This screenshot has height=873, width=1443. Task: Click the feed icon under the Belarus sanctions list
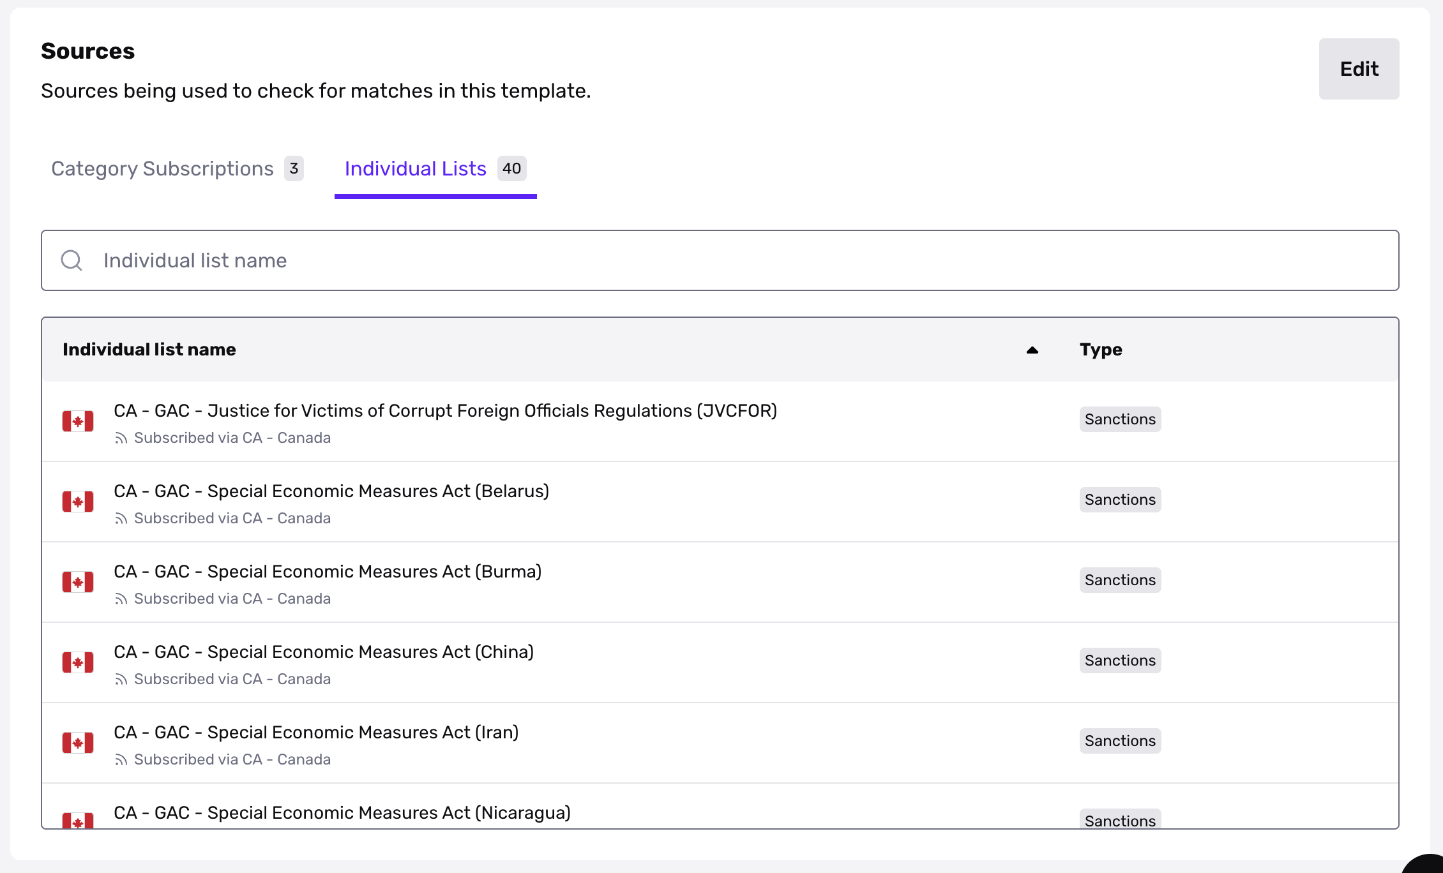pos(122,518)
